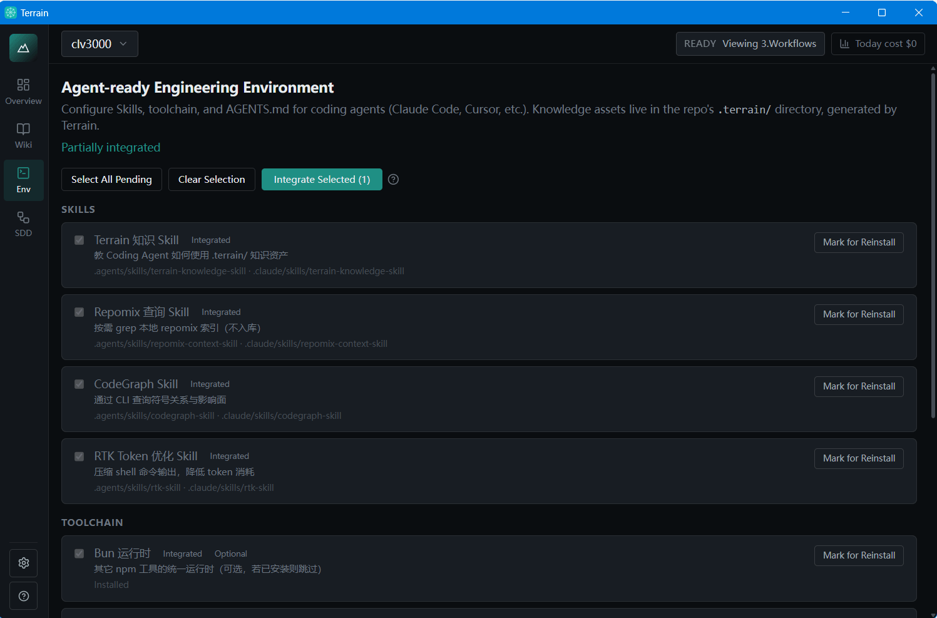
Task: Click the 'Integrated' tag on Repomix 查询 Skill
Action: point(221,312)
